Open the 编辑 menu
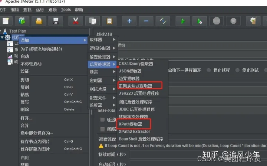The height and width of the screenshot is (166, 267). point(14,10)
